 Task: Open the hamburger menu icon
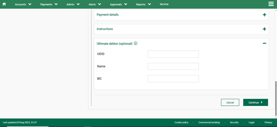[x=271, y=4]
